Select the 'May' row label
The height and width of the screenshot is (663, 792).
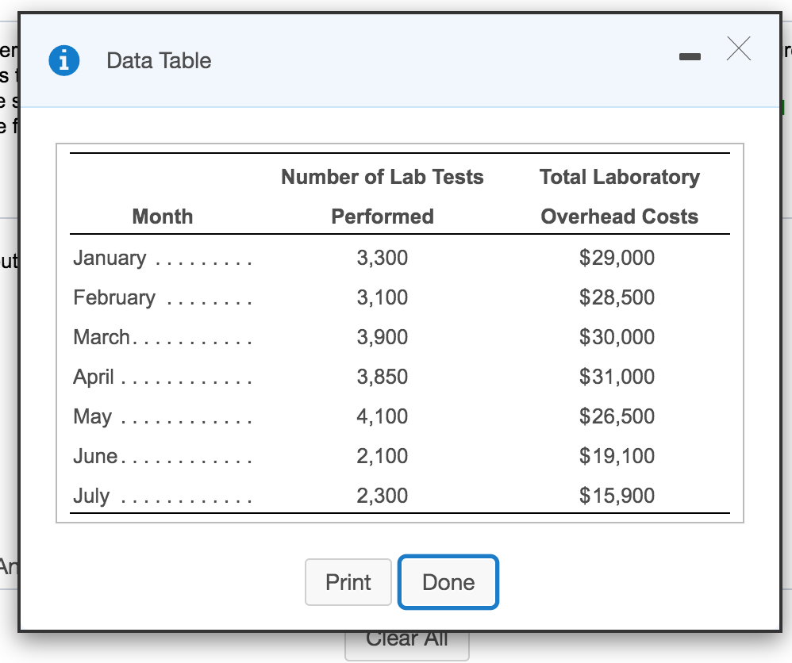click(x=92, y=416)
